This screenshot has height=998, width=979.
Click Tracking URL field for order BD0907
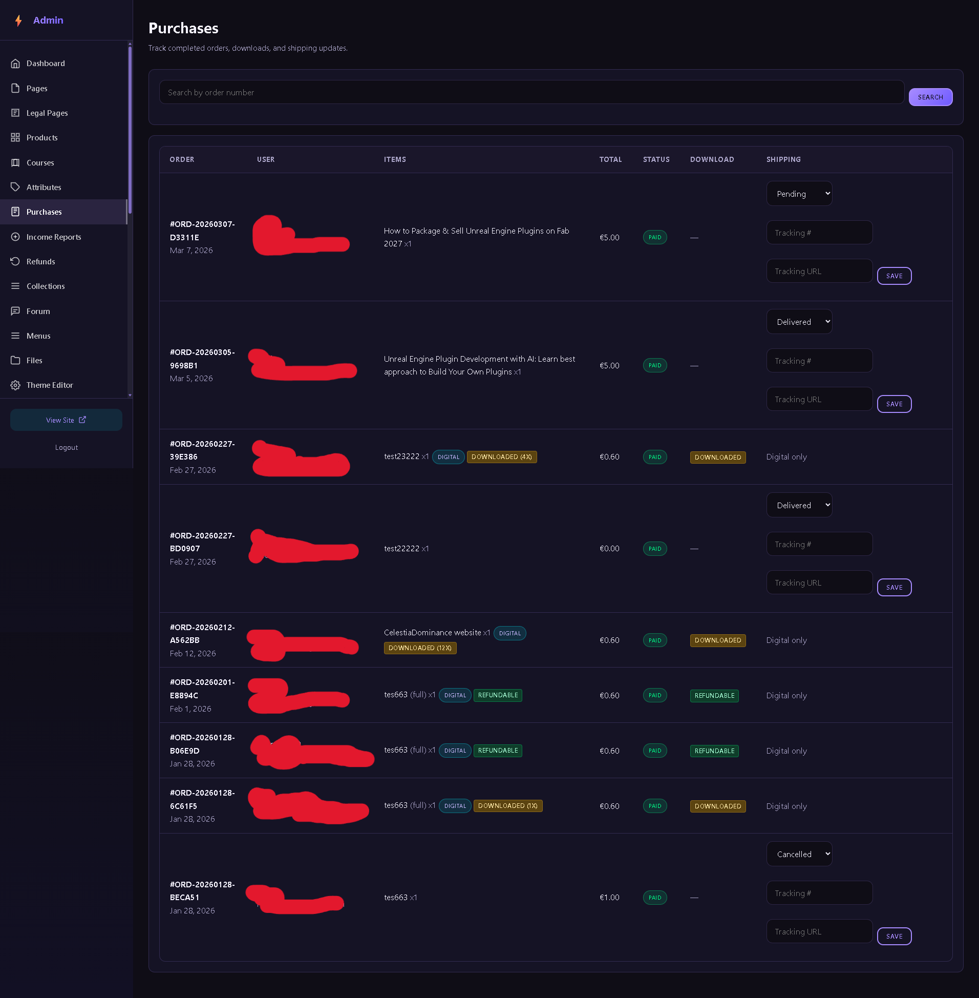[819, 583]
